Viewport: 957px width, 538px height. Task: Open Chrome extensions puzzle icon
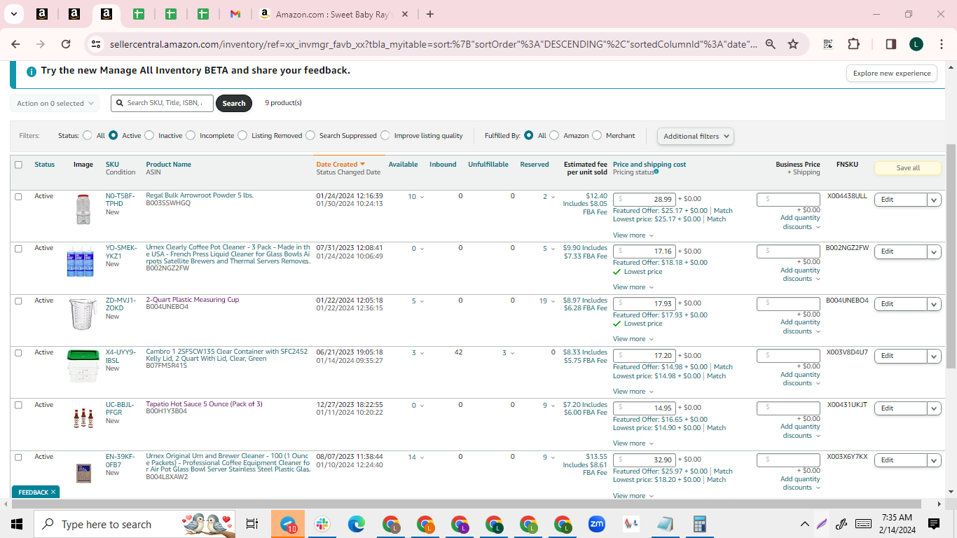tap(853, 44)
